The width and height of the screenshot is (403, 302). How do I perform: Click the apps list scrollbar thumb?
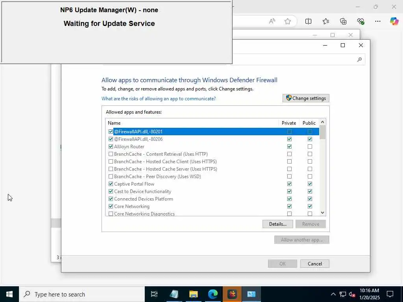[x=322, y=132]
